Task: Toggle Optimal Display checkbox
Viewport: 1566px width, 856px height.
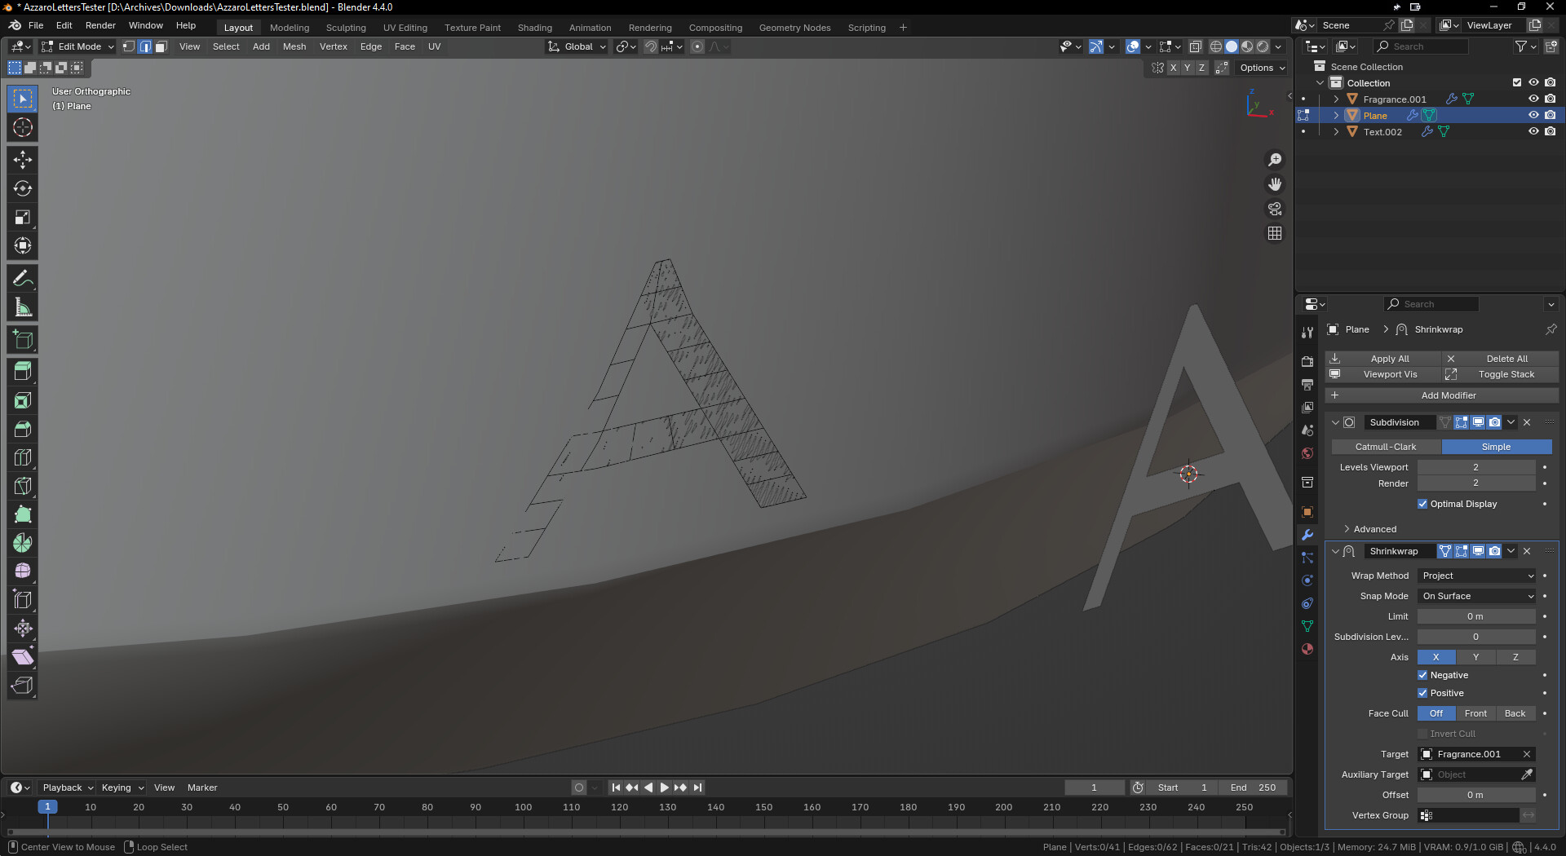Action: [1422, 504]
